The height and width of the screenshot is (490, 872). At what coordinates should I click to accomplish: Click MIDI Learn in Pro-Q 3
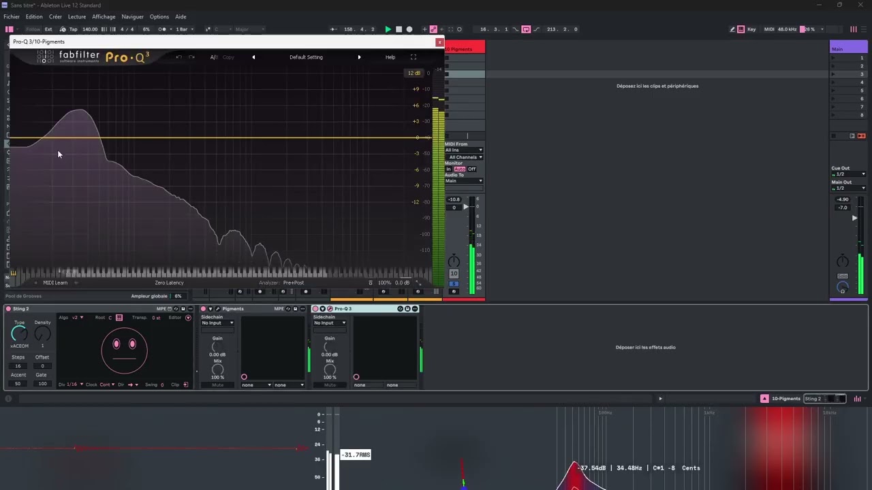point(55,282)
